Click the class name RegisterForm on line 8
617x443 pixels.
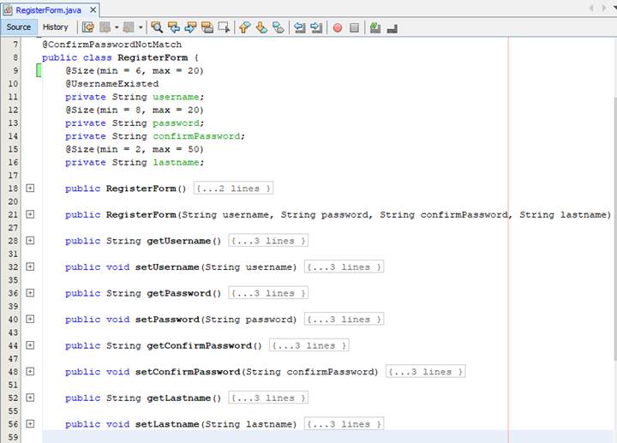153,57
